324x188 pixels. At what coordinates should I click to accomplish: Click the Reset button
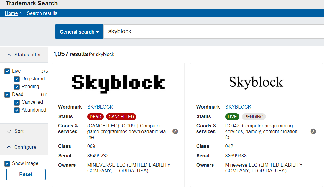click(26, 174)
